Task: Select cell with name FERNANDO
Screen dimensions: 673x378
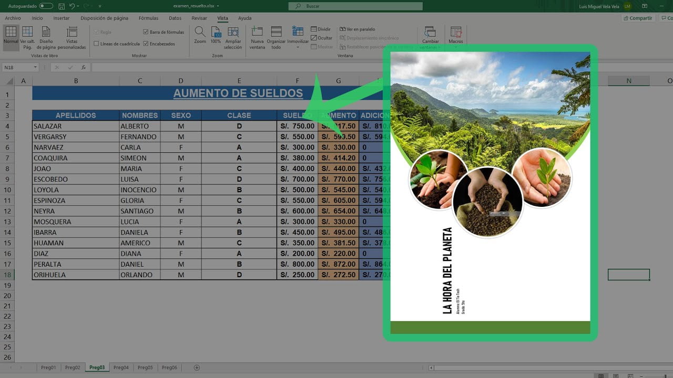Action: pyautogui.click(x=140, y=136)
